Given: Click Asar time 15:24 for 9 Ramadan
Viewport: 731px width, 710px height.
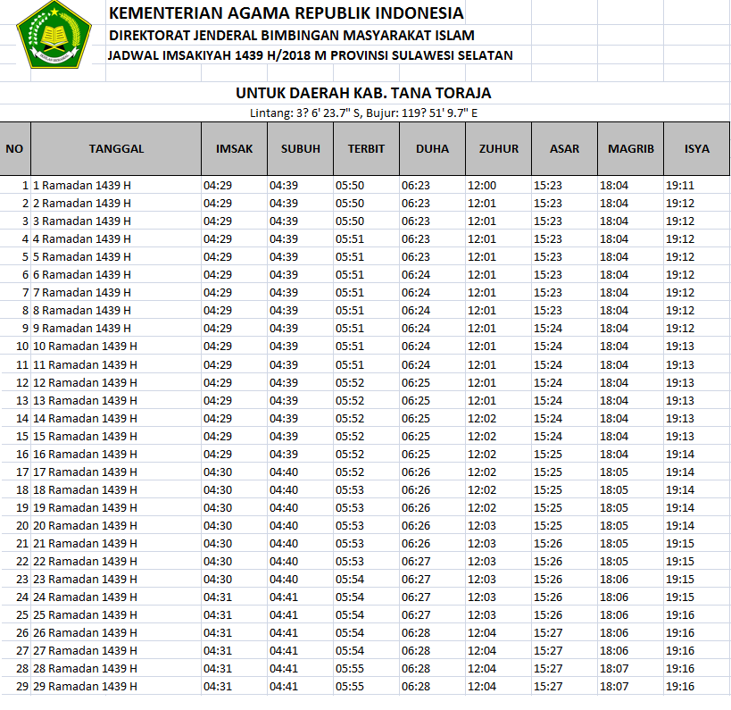Looking at the screenshot, I should (565, 329).
